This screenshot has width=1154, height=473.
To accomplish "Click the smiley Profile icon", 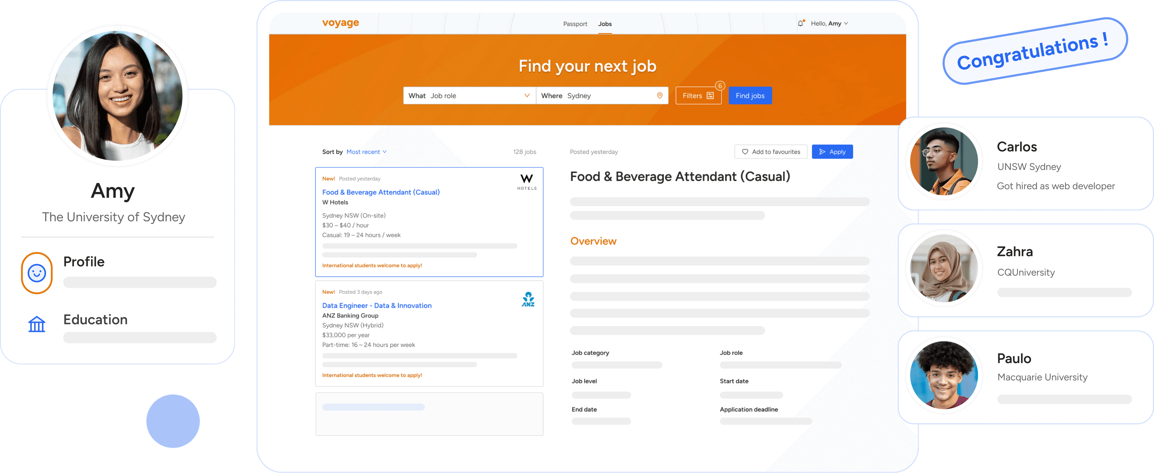I will [37, 273].
